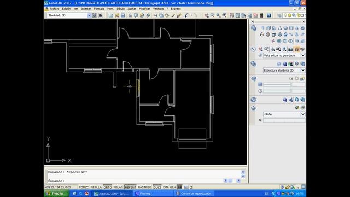Click the Help question mark icon

pos(269,15)
